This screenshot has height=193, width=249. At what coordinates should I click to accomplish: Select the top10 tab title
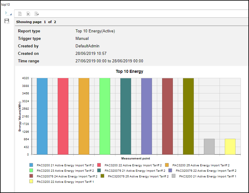click(5, 4)
